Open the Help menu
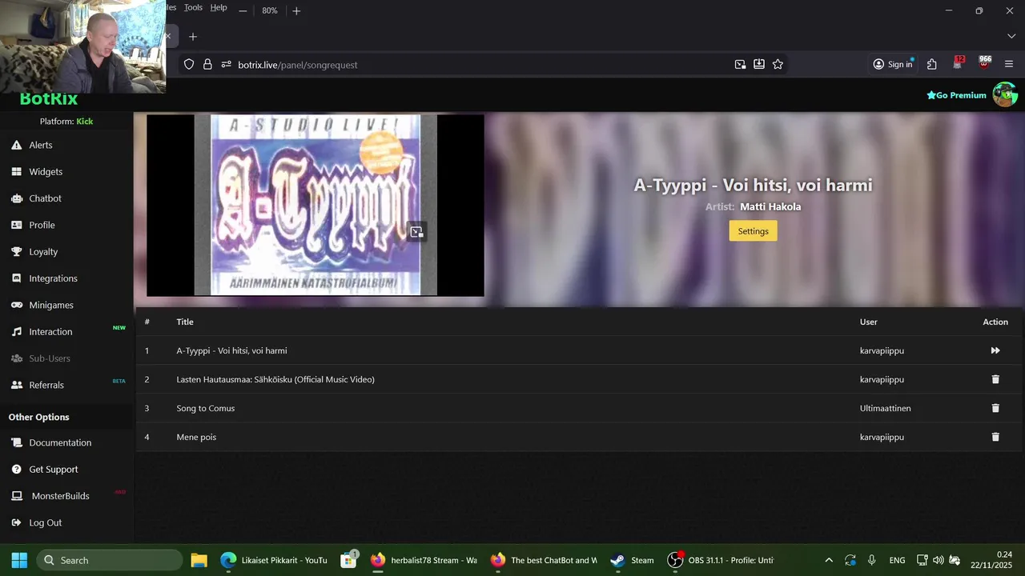This screenshot has width=1025, height=576. point(219,7)
